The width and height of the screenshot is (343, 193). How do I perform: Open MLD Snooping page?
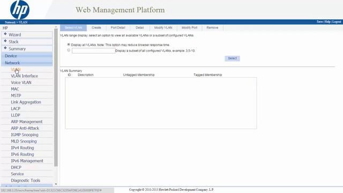coord(24,142)
